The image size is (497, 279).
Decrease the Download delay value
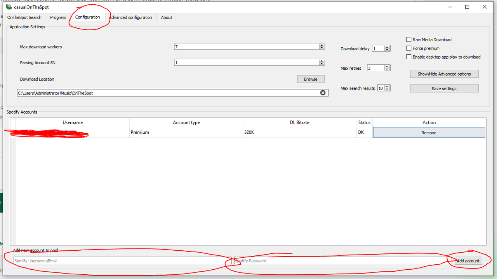coord(387,50)
